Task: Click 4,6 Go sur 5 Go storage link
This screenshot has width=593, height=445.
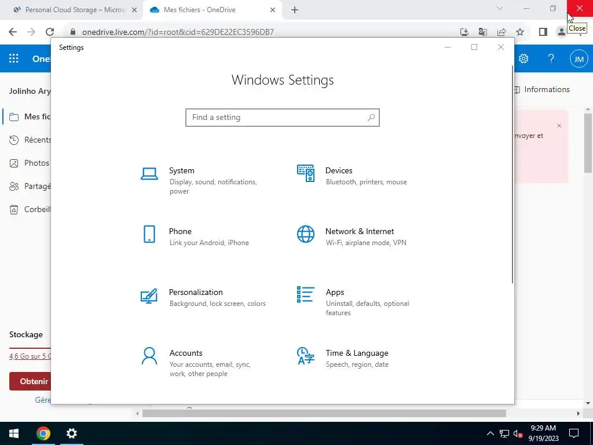Action: (30, 356)
